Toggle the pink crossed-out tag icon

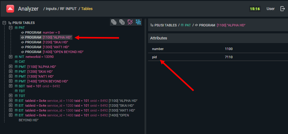click(130, 22)
